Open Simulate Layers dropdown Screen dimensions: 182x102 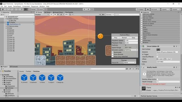pos(131,50)
